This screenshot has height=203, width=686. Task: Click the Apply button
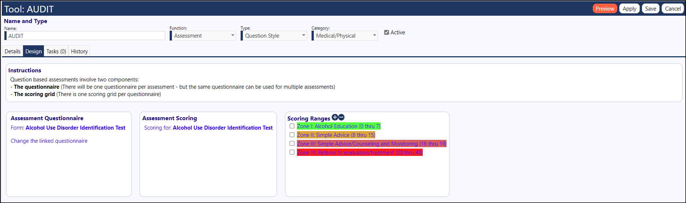[x=629, y=8]
